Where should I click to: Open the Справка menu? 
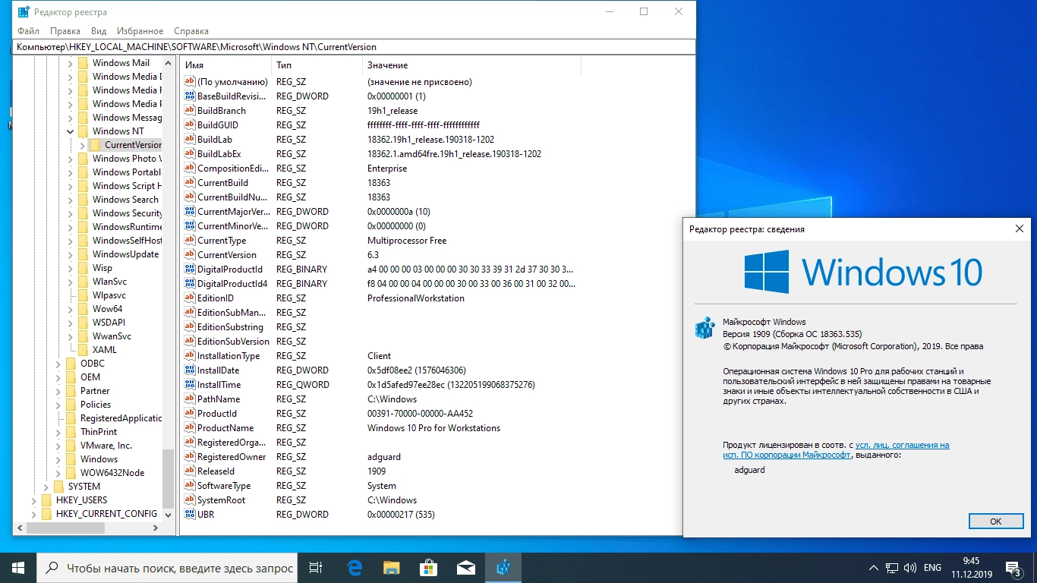pos(191,31)
